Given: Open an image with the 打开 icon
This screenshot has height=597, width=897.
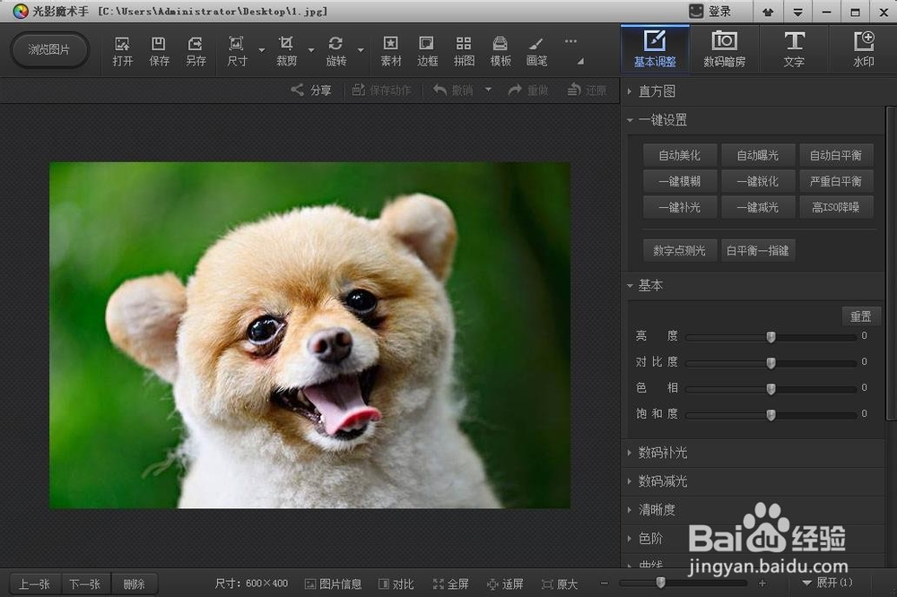Looking at the screenshot, I should [122, 51].
